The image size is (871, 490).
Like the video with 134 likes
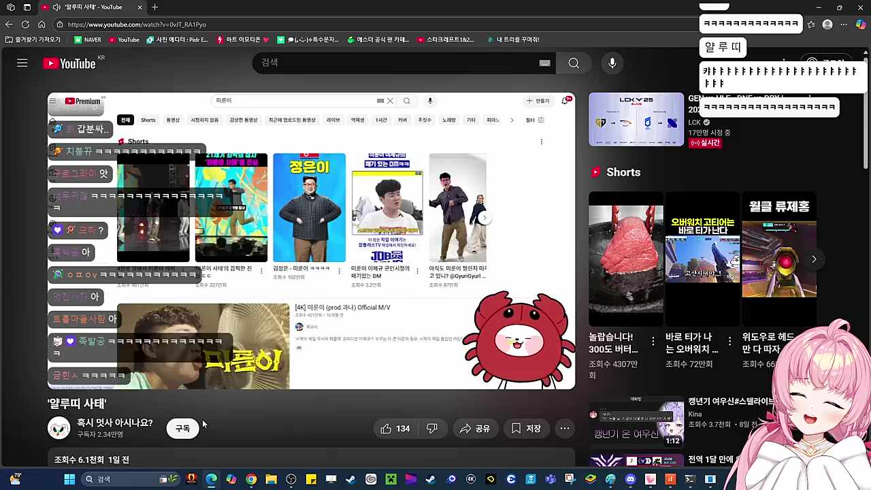(x=395, y=429)
